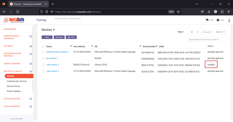Viewport: 233px width, 122px height.
Task: Open the page size dropdown
Action: (193, 32)
